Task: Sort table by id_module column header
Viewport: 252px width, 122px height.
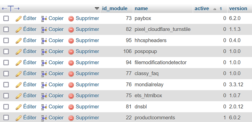Action: [115, 8]
